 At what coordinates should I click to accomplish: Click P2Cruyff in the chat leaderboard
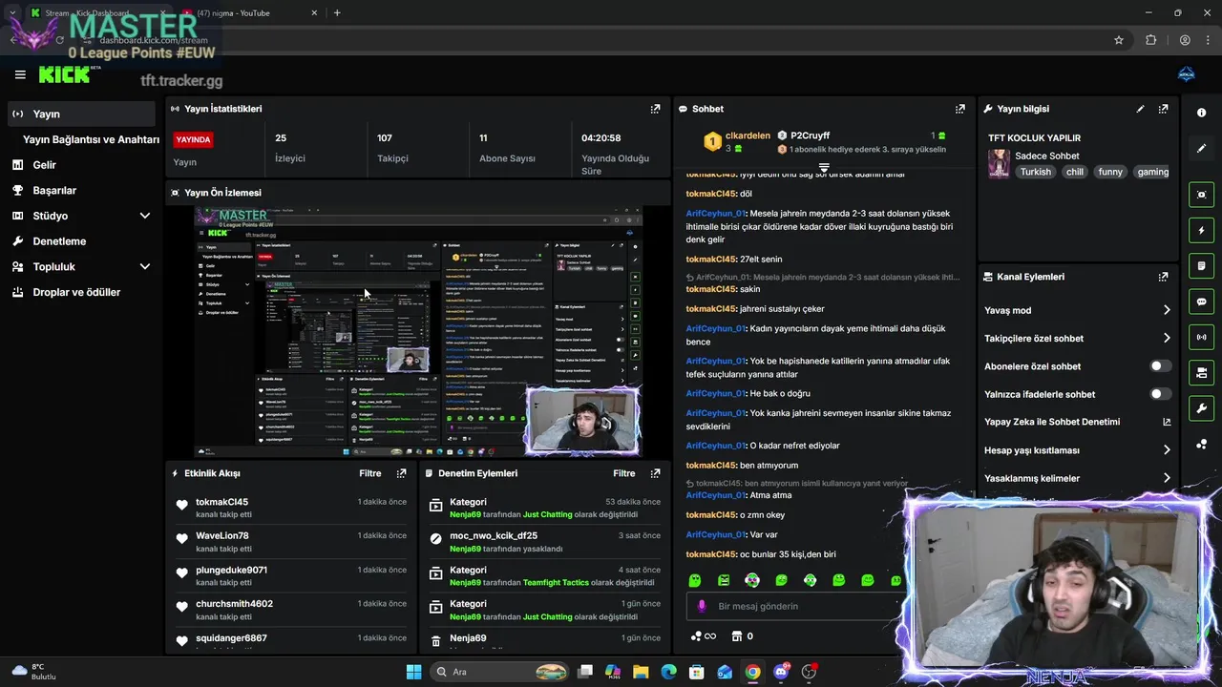pyautogui.click(x=811, y=135)
